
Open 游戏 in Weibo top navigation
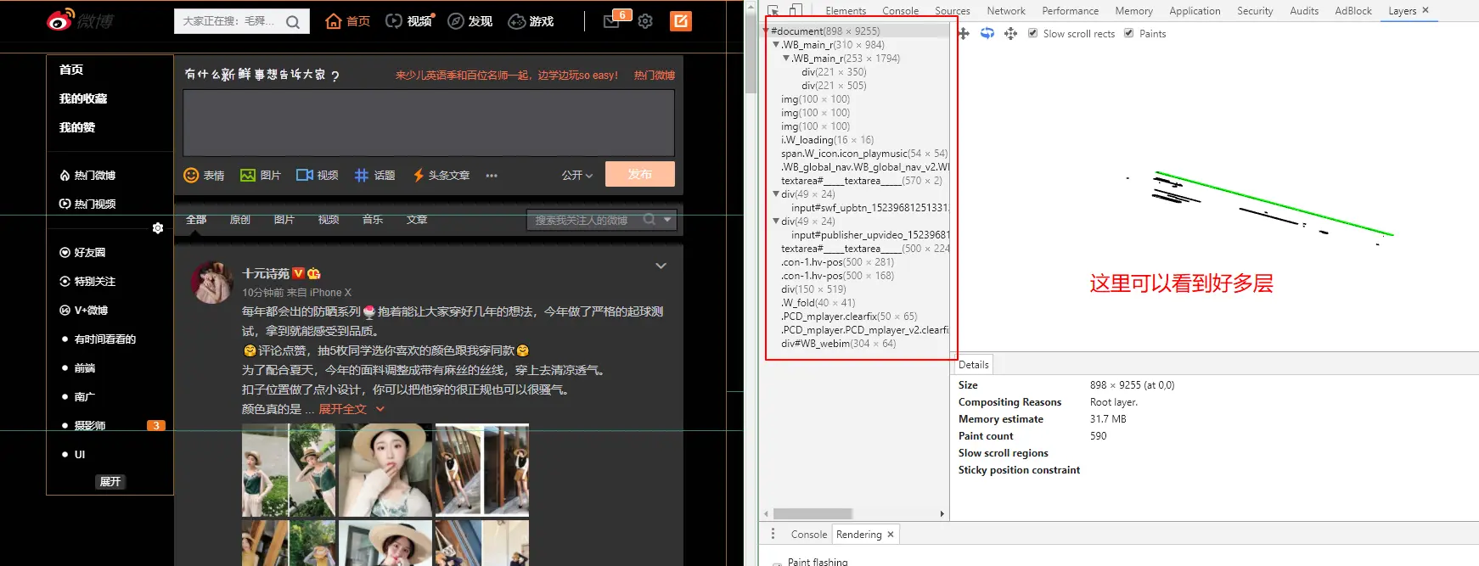tap(531, 21)
